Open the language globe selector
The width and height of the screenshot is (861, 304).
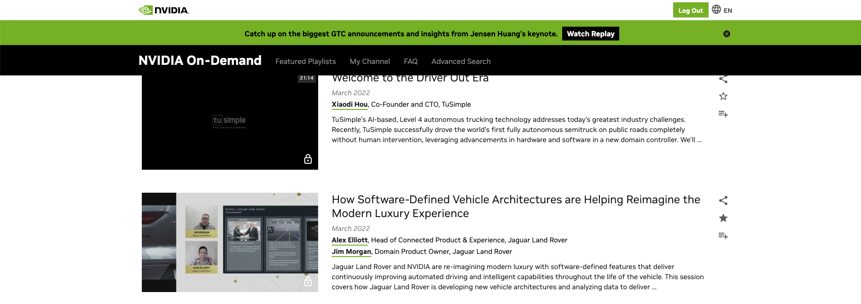click(x=716, y=9)
